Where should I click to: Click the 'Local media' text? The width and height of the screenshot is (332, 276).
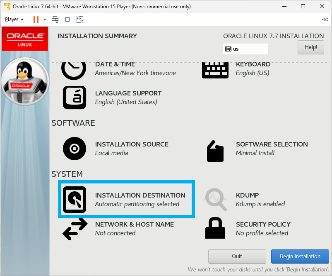pos(111,153)
